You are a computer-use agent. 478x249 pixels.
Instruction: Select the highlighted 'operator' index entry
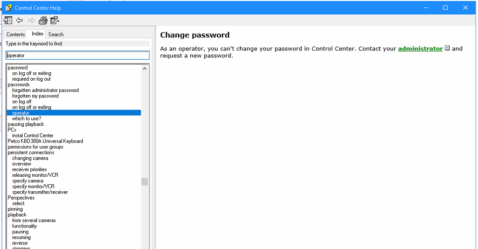tap(74, 113)
